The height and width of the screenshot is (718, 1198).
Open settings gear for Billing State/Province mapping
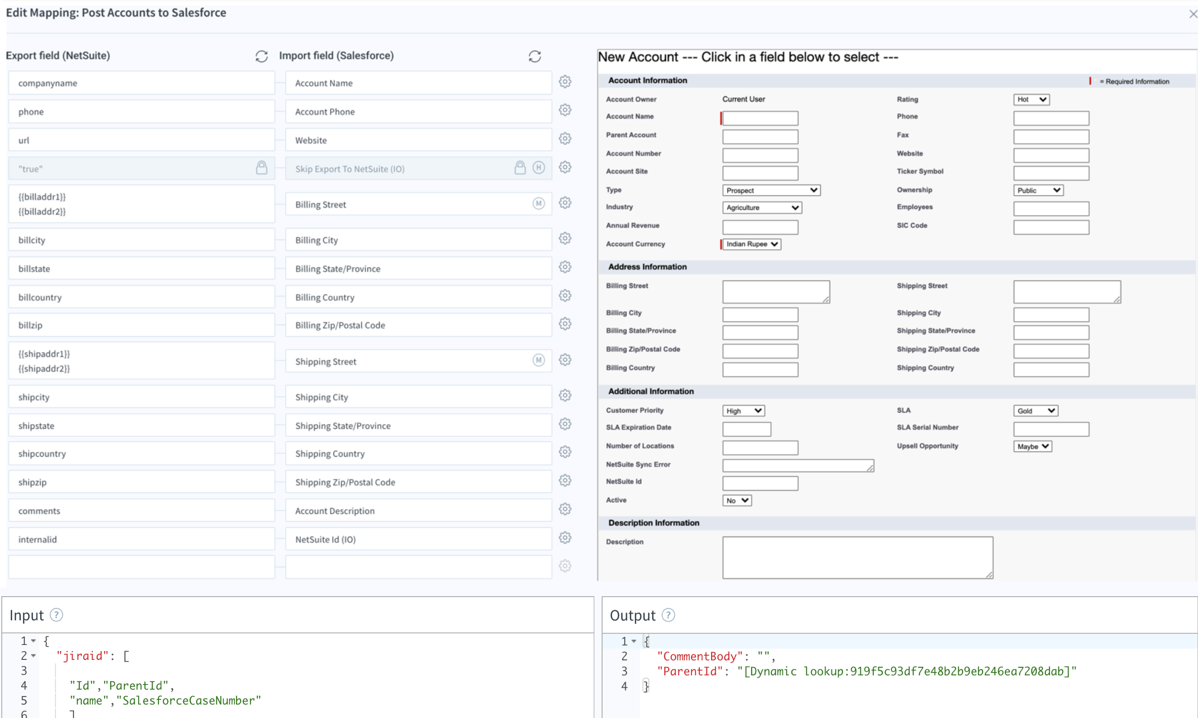coord(565,267)
